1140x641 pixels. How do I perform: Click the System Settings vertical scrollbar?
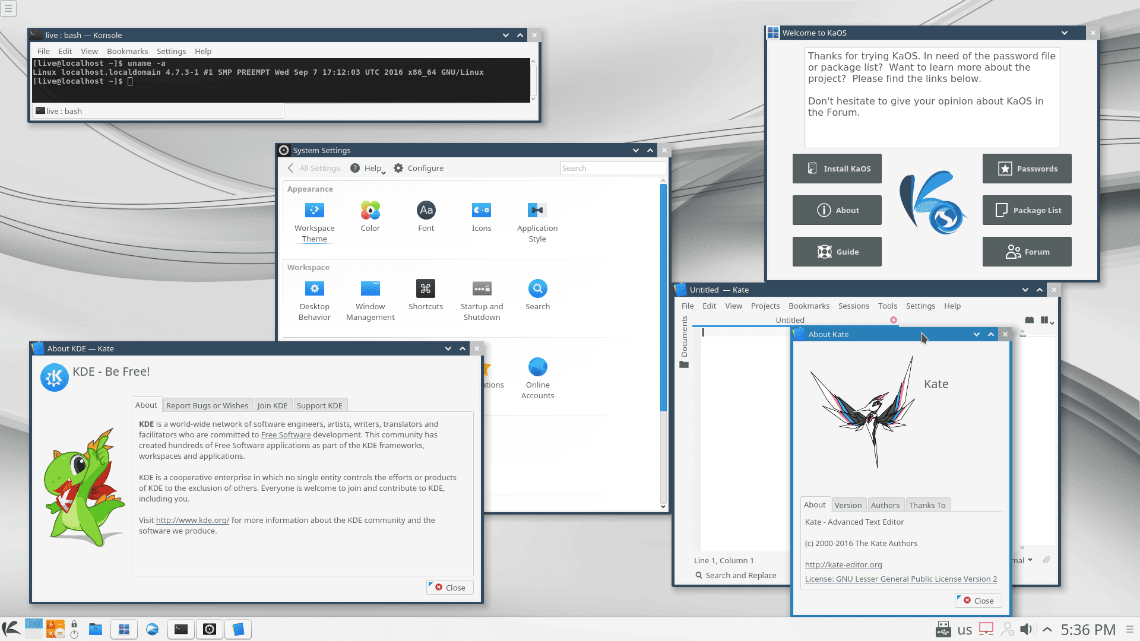(663, 297)
